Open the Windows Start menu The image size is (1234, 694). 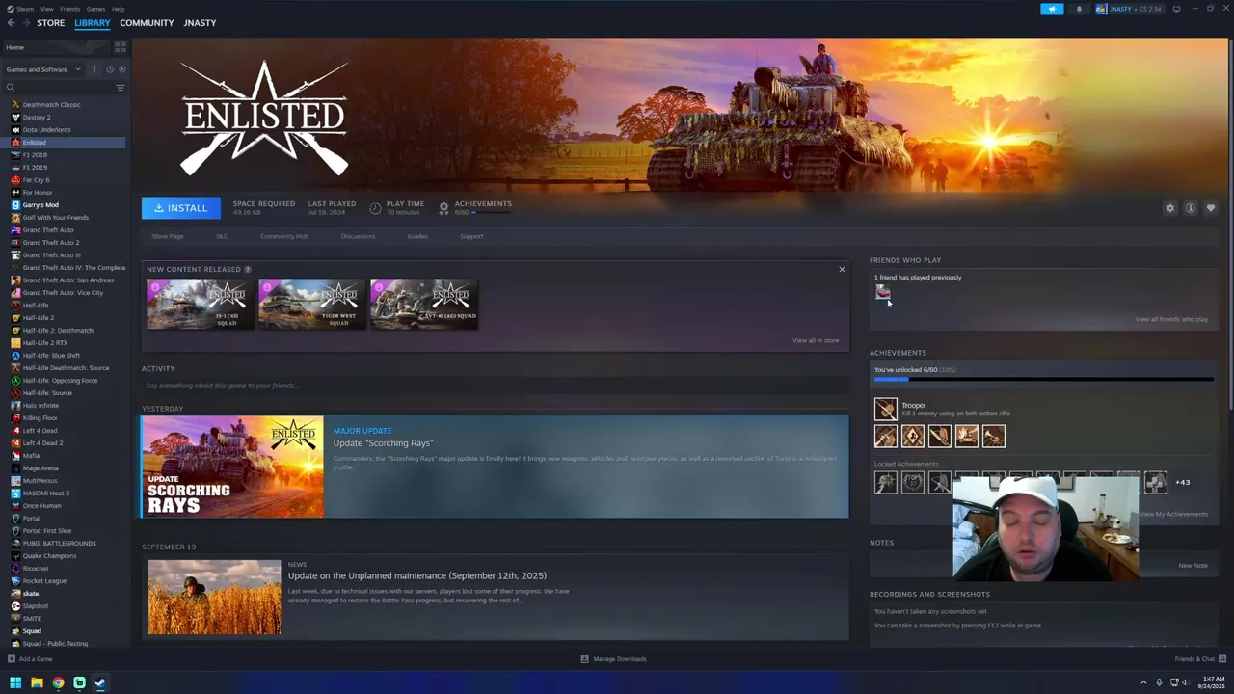(x=15, y=682)
